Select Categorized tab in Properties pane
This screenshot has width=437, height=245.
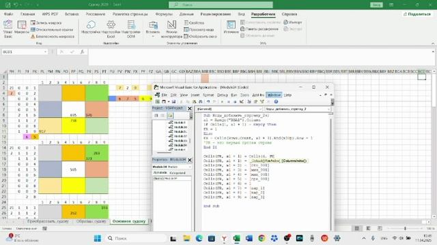178,173
